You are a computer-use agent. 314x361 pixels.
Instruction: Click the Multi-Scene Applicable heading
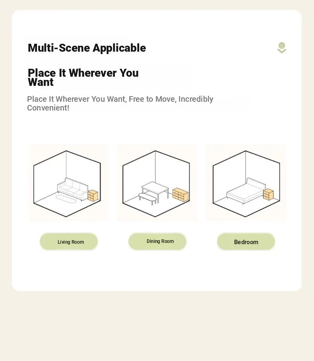[87, 48]
